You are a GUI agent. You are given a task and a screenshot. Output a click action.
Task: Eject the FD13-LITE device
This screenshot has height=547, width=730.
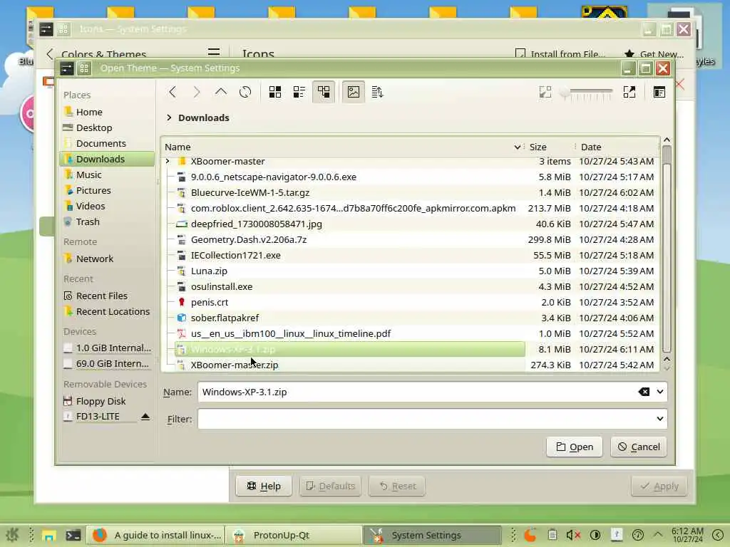pos(145,416)
